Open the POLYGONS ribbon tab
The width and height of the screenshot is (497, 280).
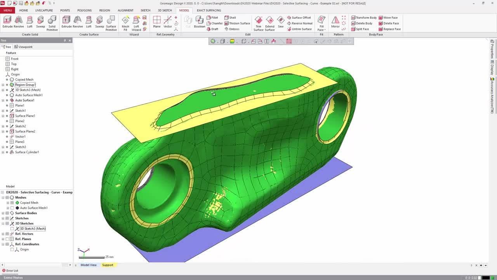[84, 10]
